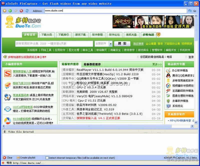Click the QQ penguin icon
The image size is (200, 166).
tap(168, 76)
